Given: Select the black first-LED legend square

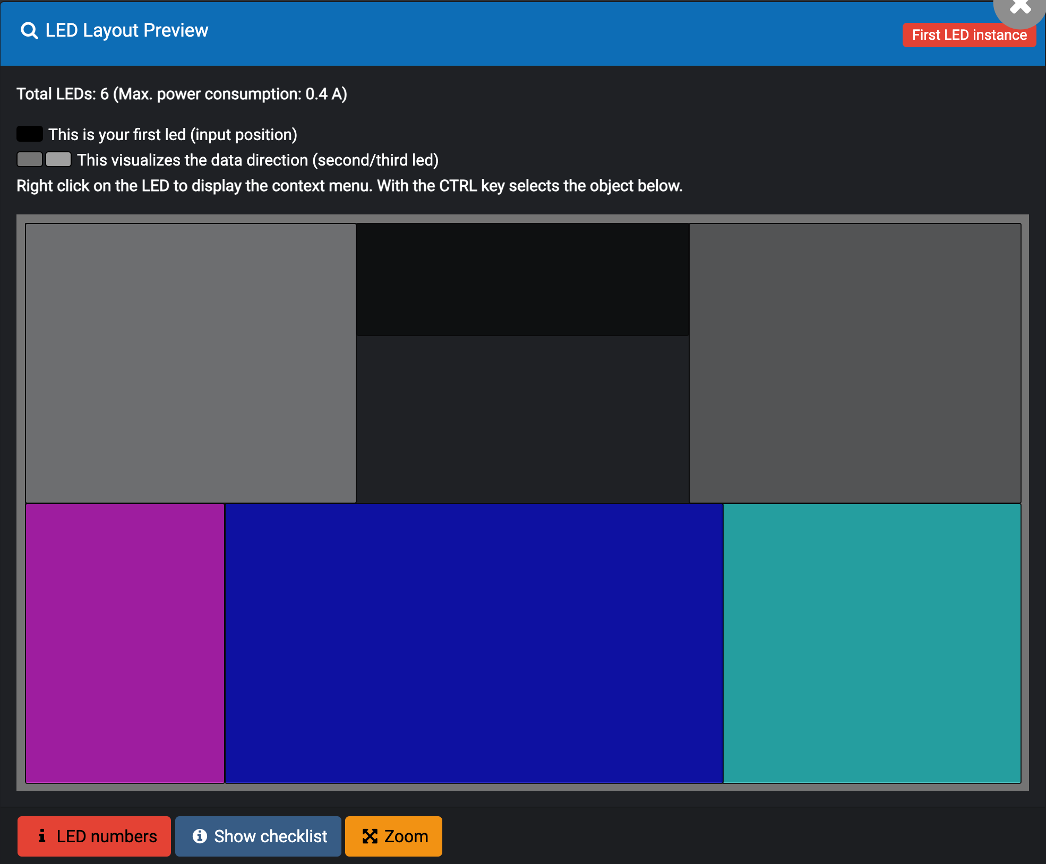Looking at the screenshot, I should coord(29,134).
